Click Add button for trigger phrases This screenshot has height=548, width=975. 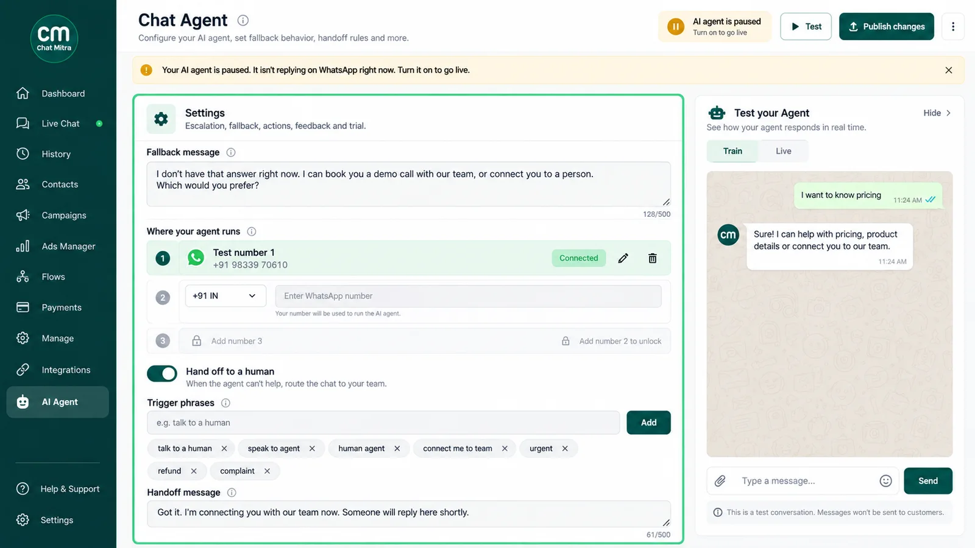648,423
